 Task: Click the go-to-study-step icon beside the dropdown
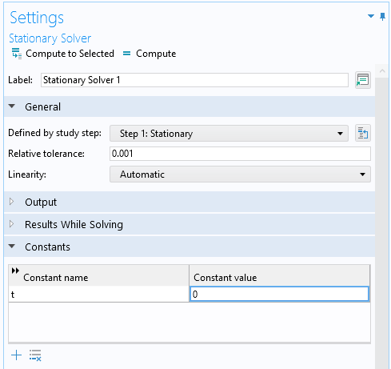(x=363, y=133)
